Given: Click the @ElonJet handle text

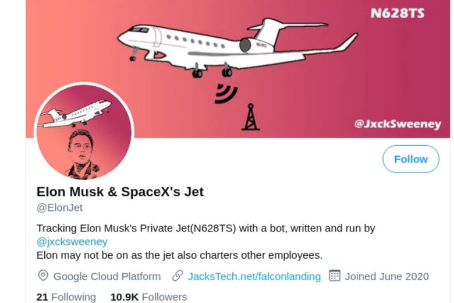Looking at the screenshot, I should [59, 207].
